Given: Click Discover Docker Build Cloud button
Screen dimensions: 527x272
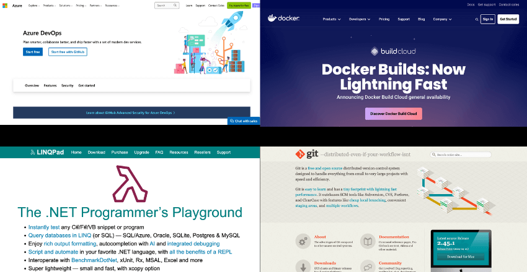Looking at the screenshot, I should [394, 114].
